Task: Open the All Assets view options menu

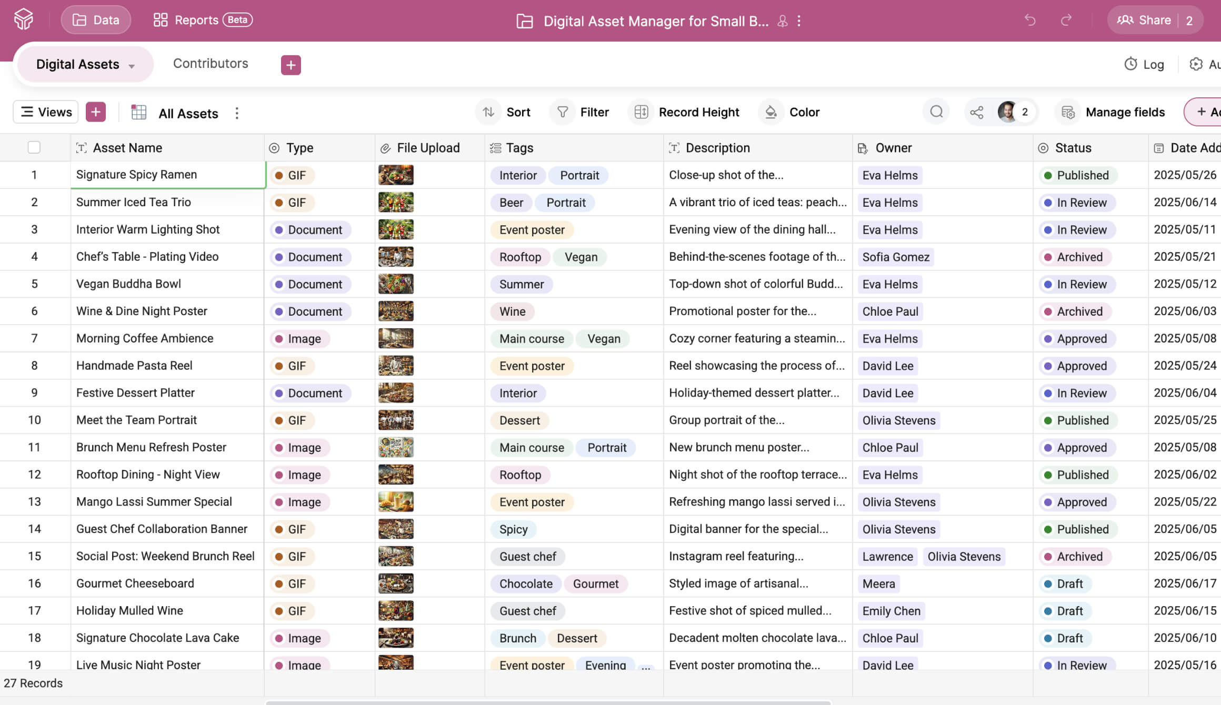Action: coord(237,113)
